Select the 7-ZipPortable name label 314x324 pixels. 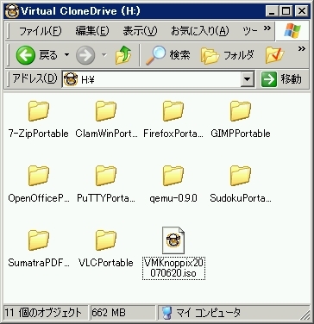(x=39, y=134)
